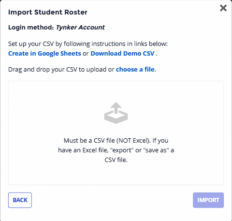This screenshot has height=221, width=232.
Task: Open the Create in Google Sheets link
Action: [44, 54]
